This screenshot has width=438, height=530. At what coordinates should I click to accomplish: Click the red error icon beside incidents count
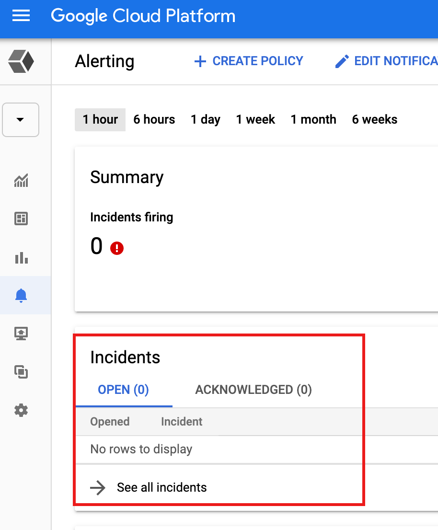(x=117, y=248)
